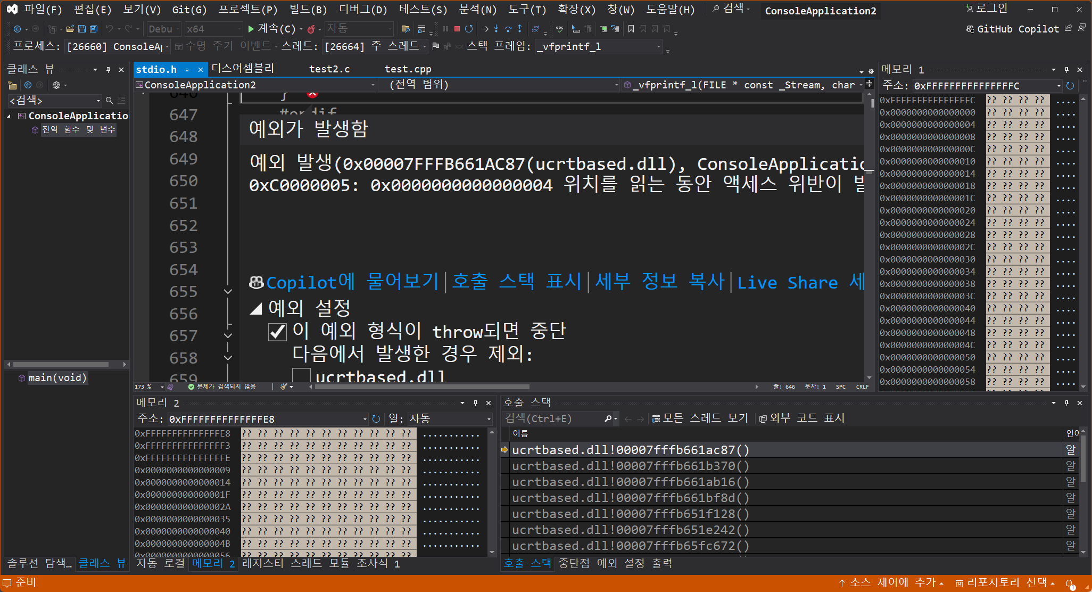Click the Step Over curved-arrow icon
The height and width of the screenshot is (592, 1092).
pyautogui.click(x=508, y=29)
